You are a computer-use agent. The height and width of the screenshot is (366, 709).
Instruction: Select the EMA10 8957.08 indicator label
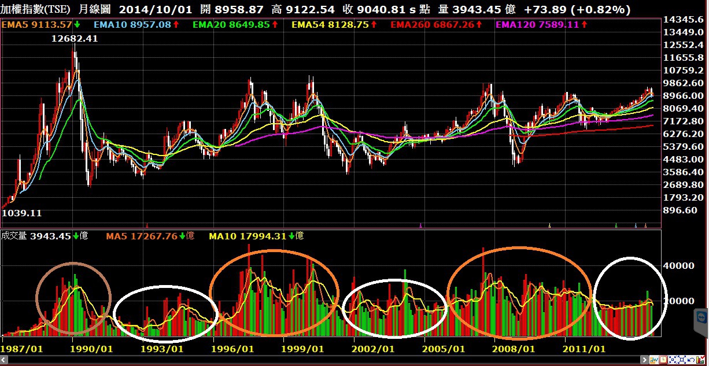pyautogui.click(x=132, y=25)
